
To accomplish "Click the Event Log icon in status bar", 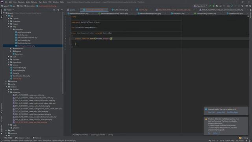I will (240, 138).
